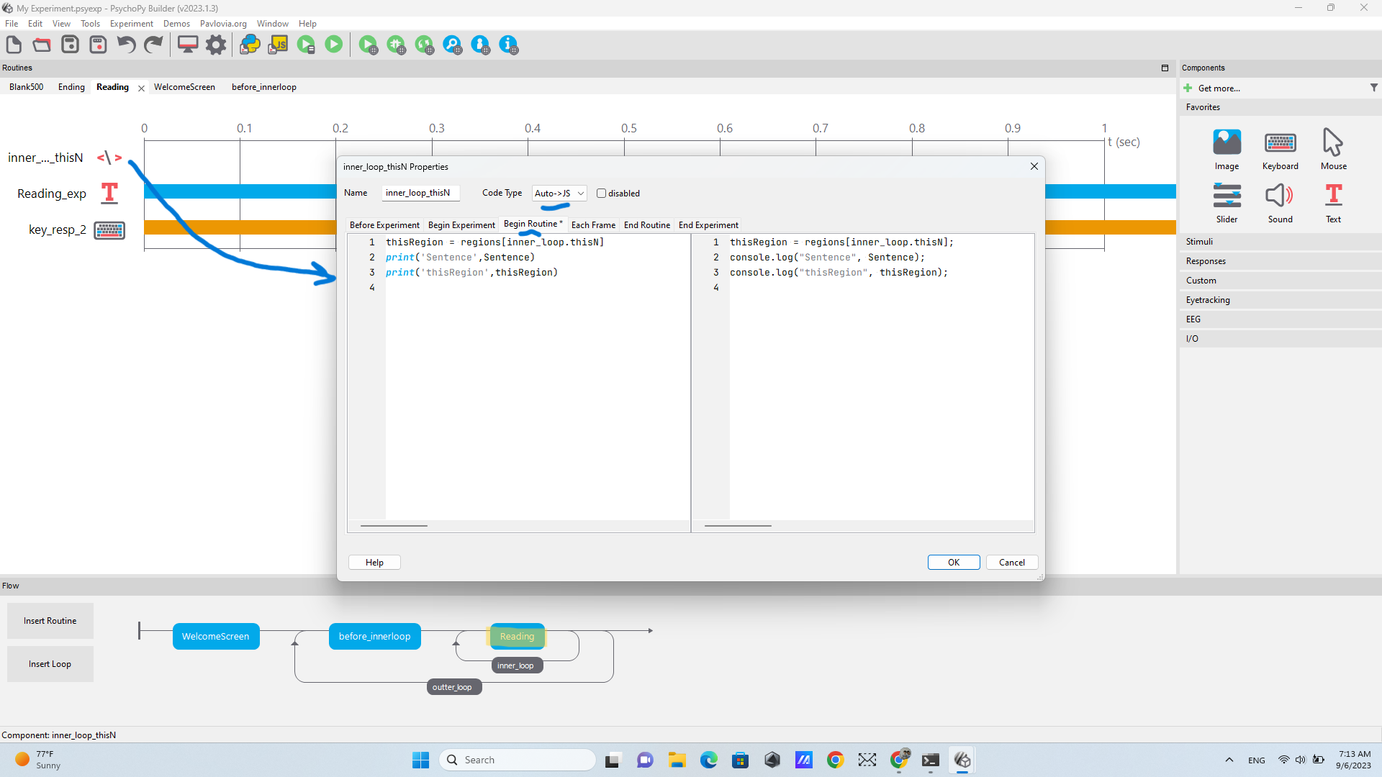Click the Name input field
The image size is (1382, 777).
point(420,194)
